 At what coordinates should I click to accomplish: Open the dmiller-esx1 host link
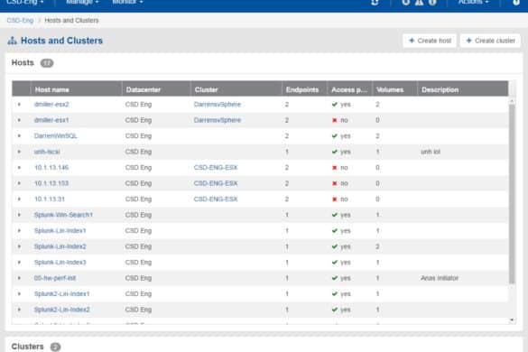click(51, 120)
